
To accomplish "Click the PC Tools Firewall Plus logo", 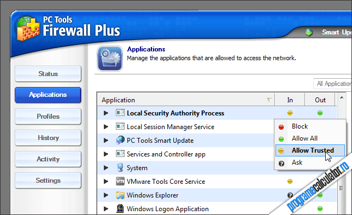I will click(x=28, y=28).
